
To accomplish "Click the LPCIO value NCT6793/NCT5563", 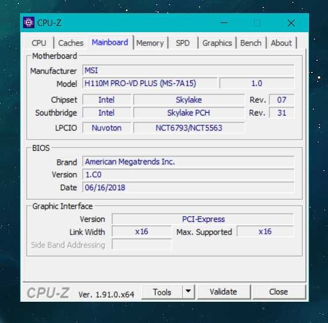I will (x=189, y=128).
